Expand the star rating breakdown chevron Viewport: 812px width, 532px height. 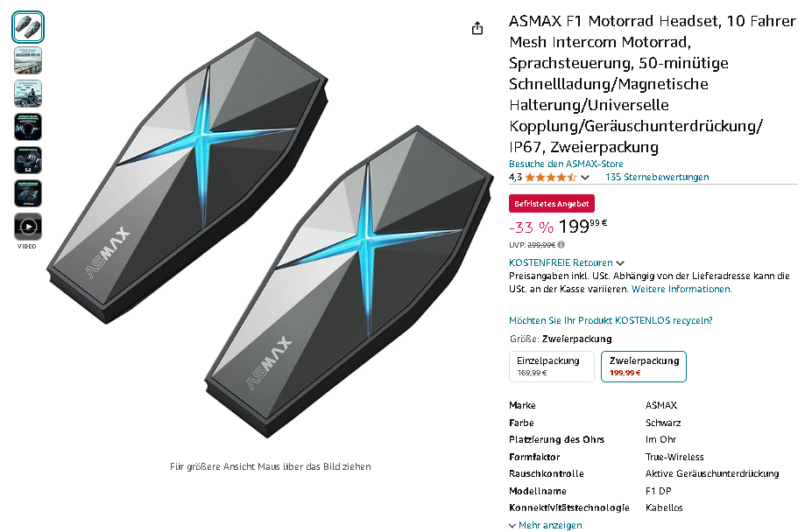[x=585, y=178]
